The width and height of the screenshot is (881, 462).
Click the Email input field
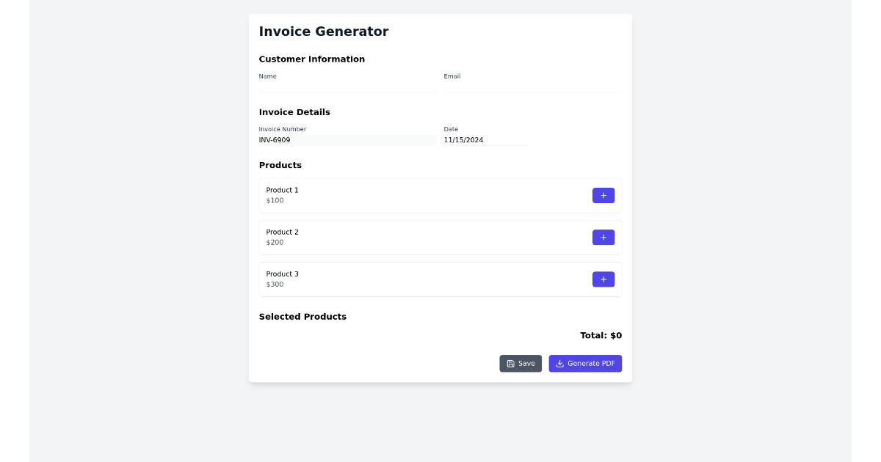530,87
